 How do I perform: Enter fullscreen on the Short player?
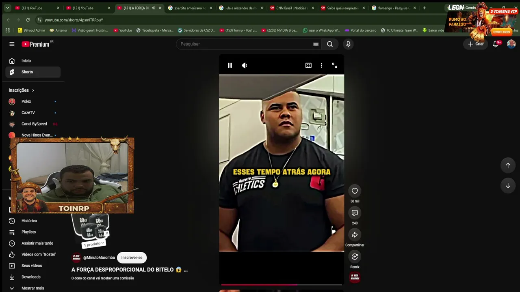[334, 65]
